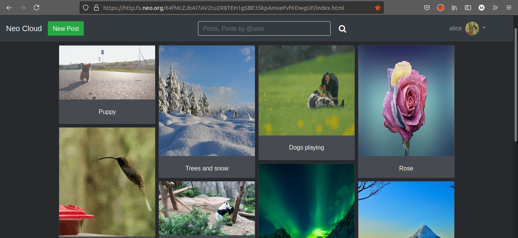
Task: Show more tools overflow chevrons
Action: tap(495, 8)
